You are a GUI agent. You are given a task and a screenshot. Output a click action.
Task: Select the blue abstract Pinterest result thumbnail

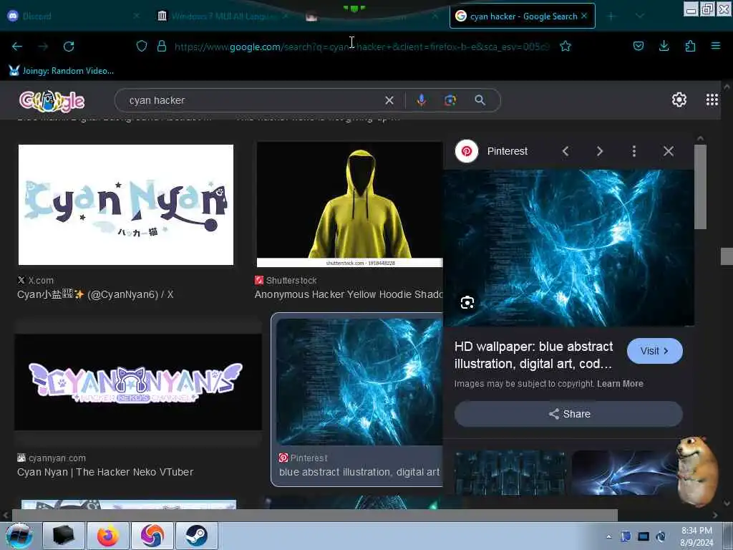coord(359,382)
